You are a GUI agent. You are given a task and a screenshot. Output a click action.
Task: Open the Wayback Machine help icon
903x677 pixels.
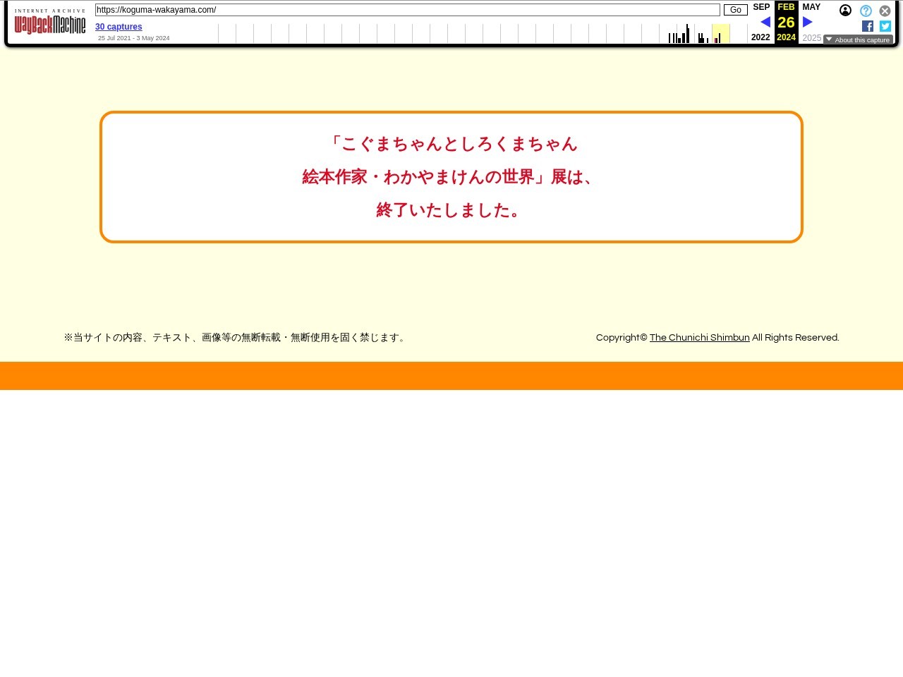pos(866,11)
